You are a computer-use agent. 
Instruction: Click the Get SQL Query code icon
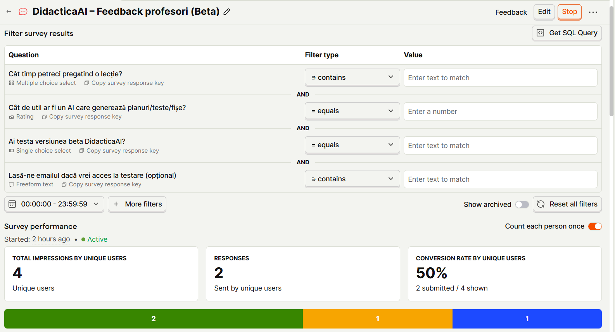[x=540, y=33]
